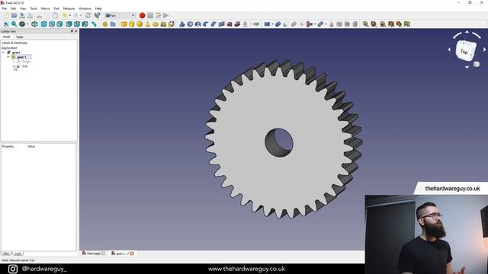Switch to the Tasks tab

tap(19, 37)
